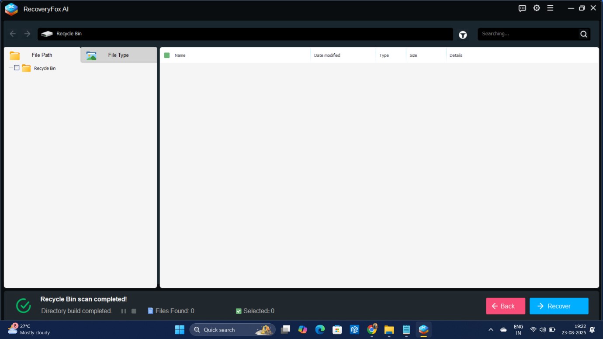Sort by the Size column header
This screenshot has width=603, height=339.
click(413, 55)
